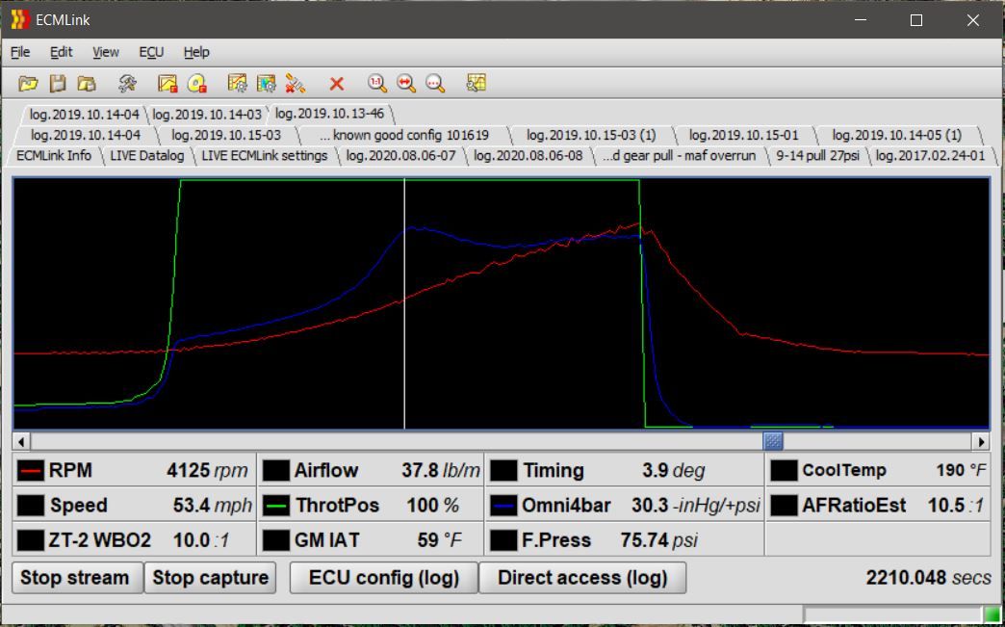Click the white cursor line in the graph
The image size is (1005, 627).
tap(404, 303)
